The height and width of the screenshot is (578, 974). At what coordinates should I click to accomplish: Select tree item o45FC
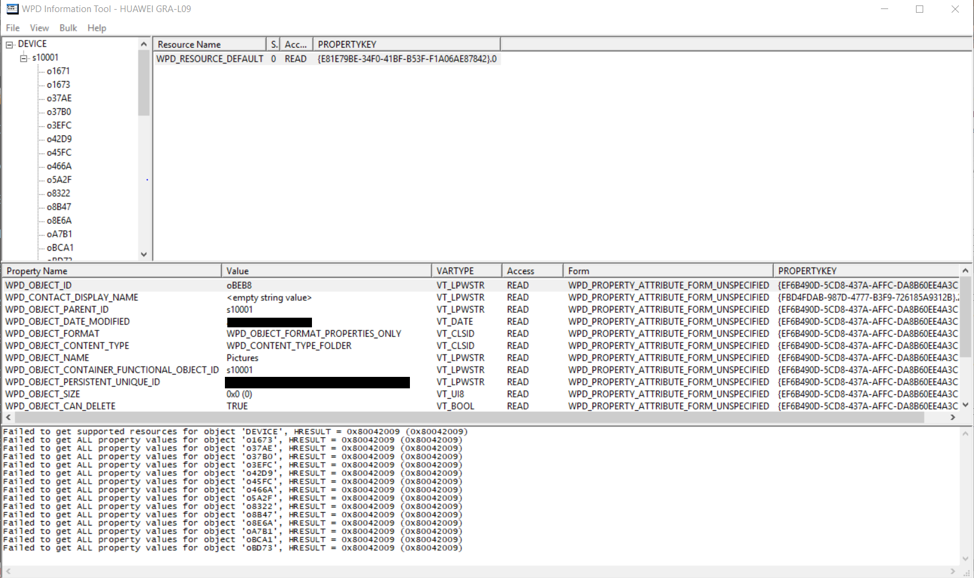(59, 152)
